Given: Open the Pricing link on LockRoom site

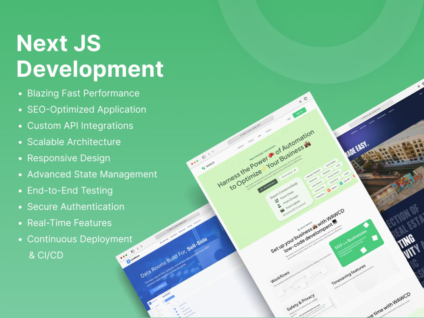Looking at the screenshot, I should [x=190, y=226].
